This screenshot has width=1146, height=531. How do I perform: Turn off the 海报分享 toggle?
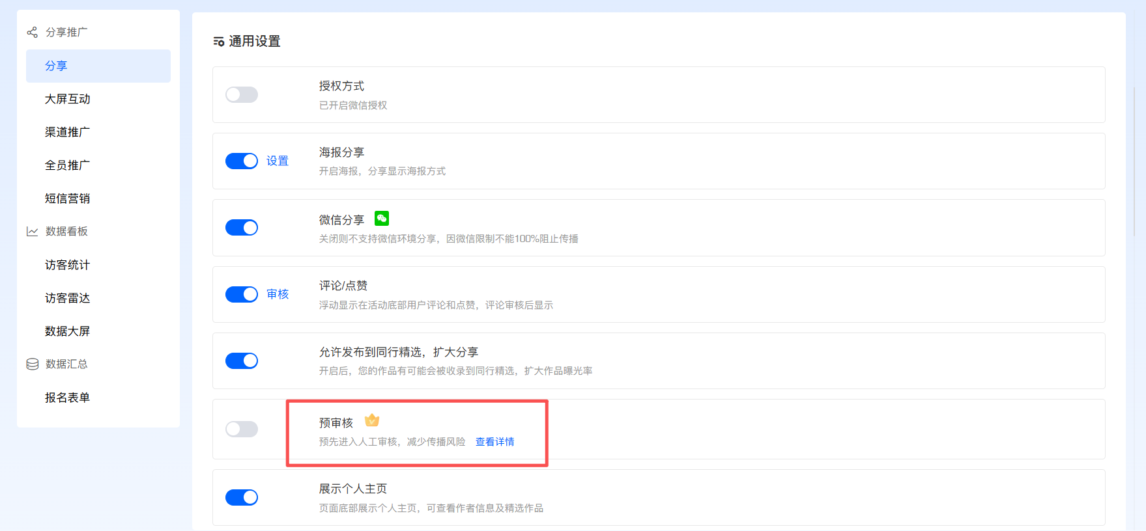[x=242, y=161]
